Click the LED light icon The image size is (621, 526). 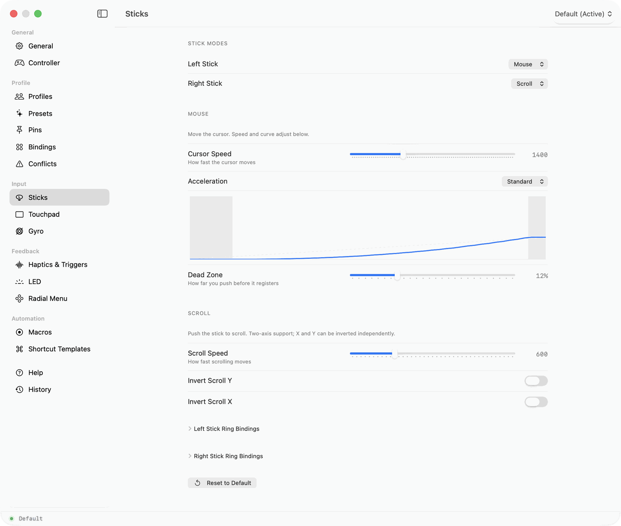point(19,282)
